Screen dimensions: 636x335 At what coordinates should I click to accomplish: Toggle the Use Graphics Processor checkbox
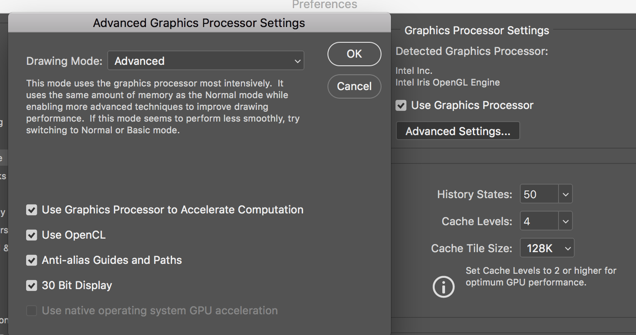pos(401,105)
